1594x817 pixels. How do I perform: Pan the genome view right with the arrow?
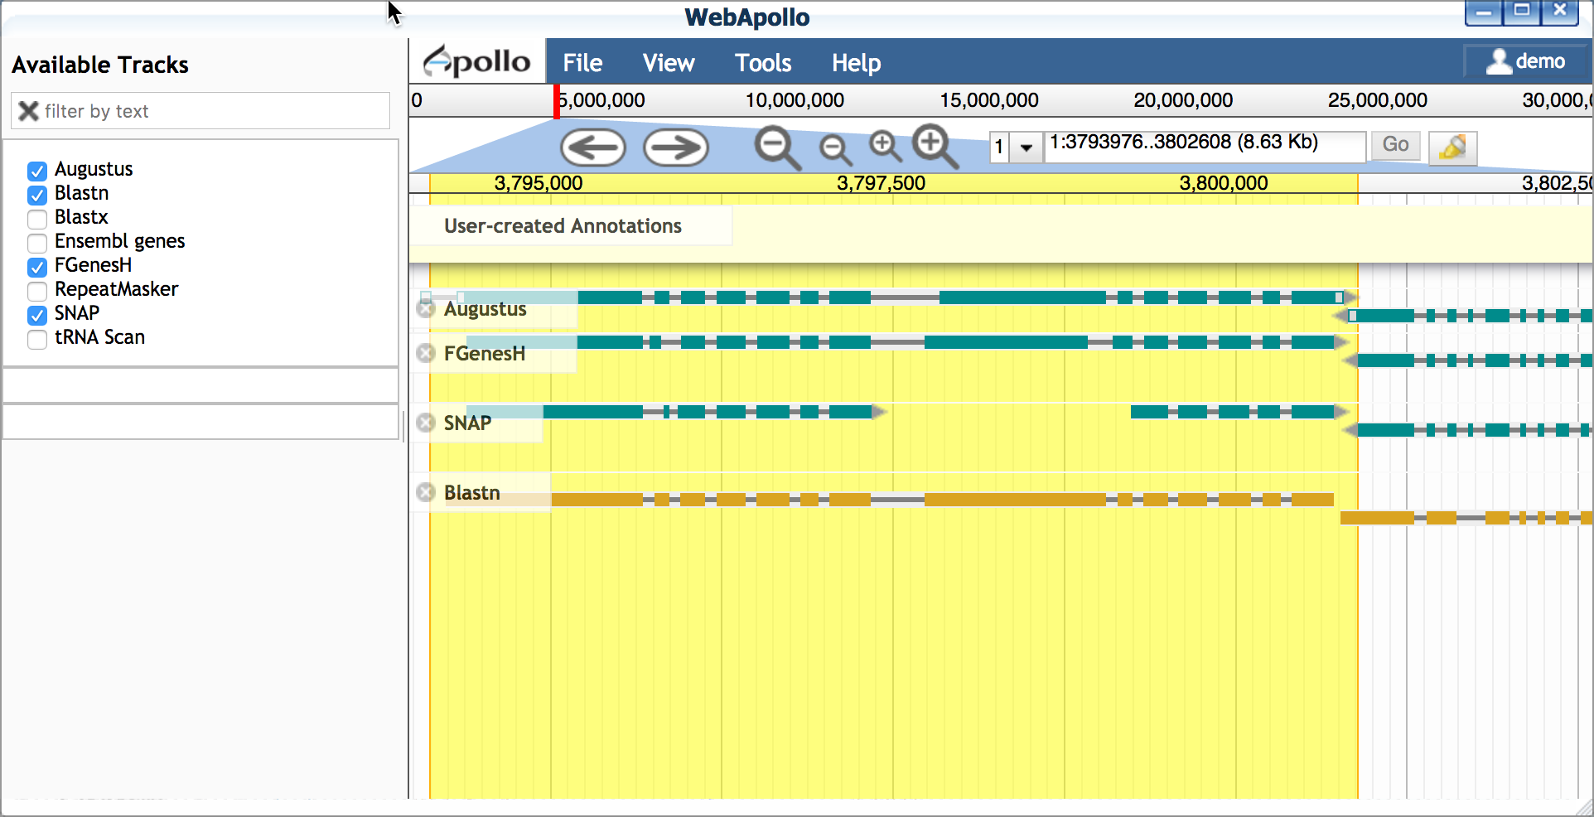pyautogui.click(x=676, y=148)
